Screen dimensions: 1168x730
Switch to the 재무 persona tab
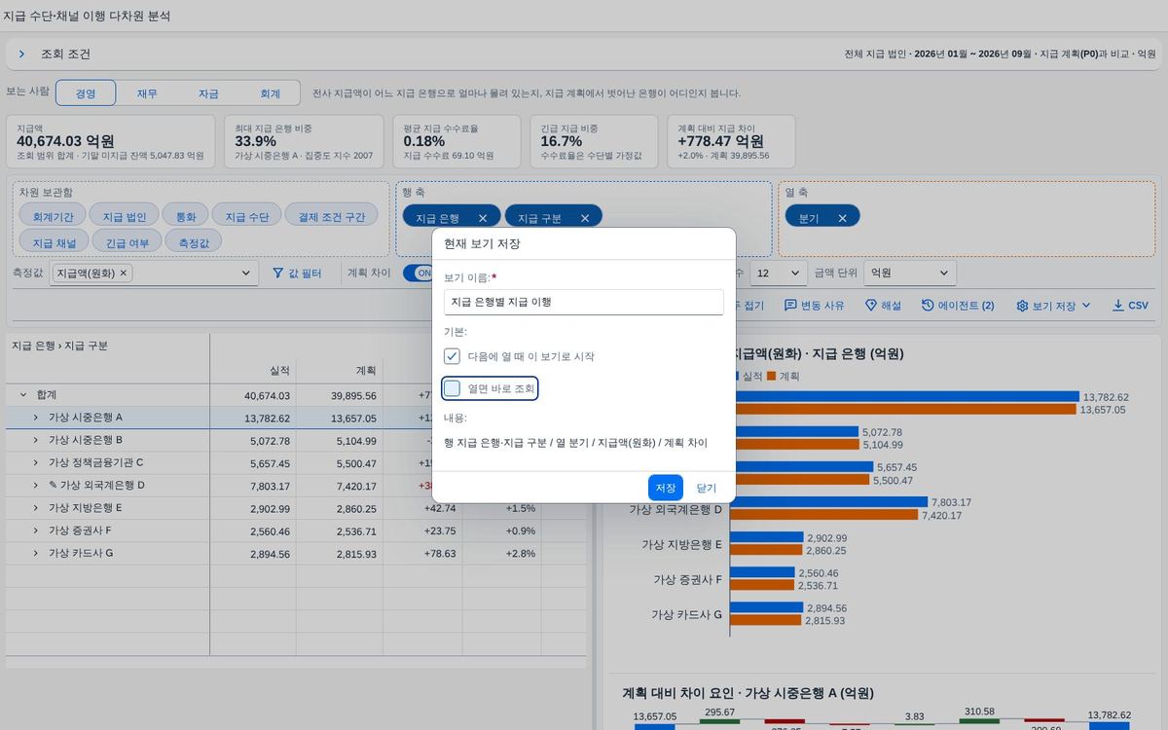tap(147, 93)
